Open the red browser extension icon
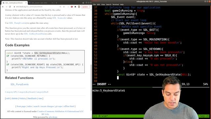This screenshot has height=119, width=211. pos(72,7)
